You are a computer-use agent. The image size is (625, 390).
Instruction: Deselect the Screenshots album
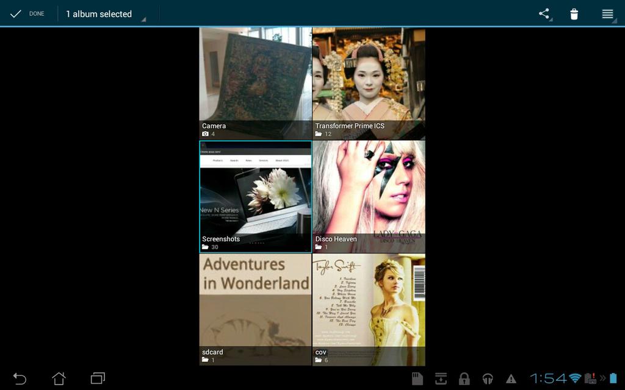click(255, 196)
